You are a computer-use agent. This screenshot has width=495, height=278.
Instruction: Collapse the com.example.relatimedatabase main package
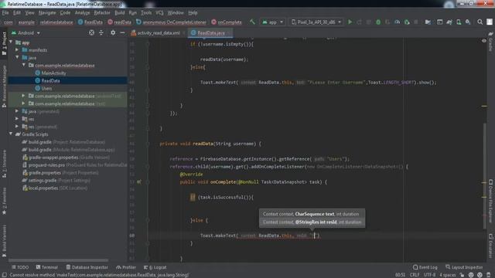pos(24,65)
